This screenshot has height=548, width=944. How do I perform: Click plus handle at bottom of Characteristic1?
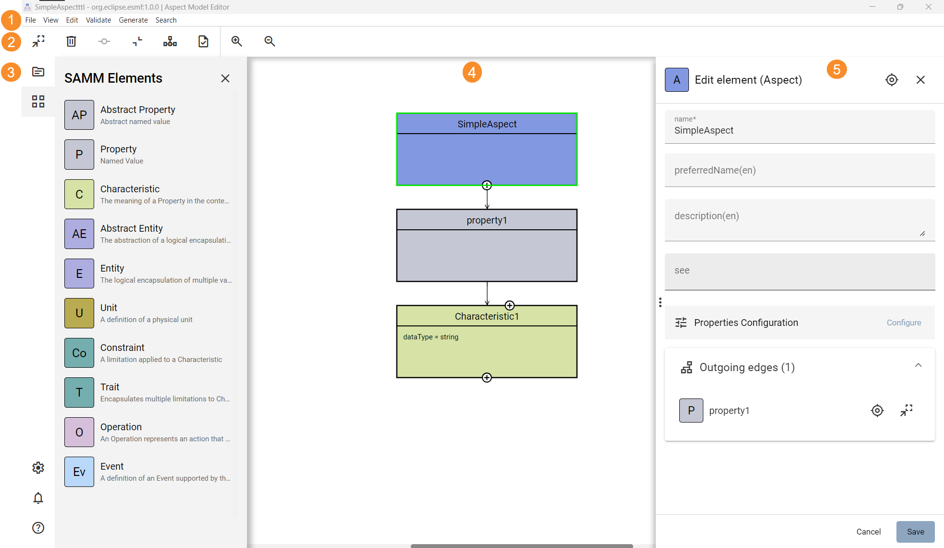[487, 378]
